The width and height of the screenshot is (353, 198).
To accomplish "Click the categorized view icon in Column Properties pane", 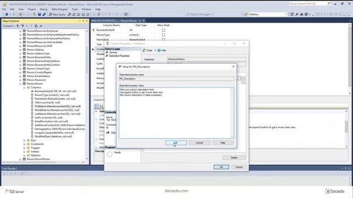I will [x=97, y=106].
